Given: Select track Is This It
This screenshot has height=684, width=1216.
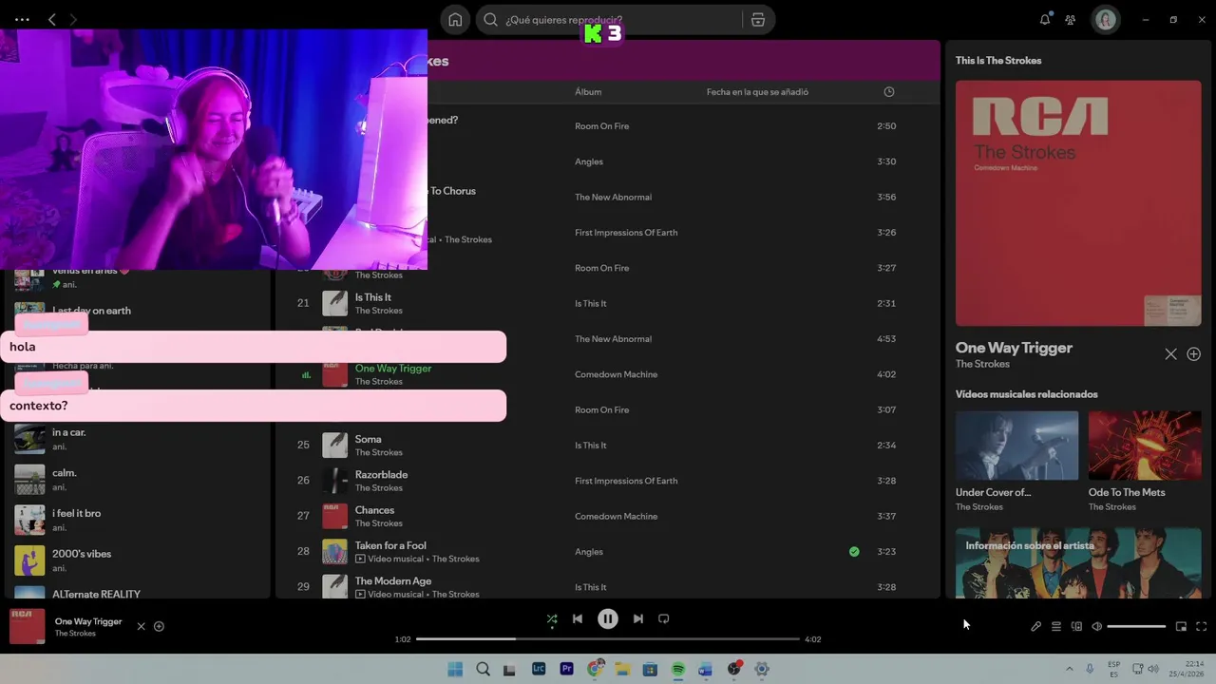Looking at the screenshot, I should 373,297.
